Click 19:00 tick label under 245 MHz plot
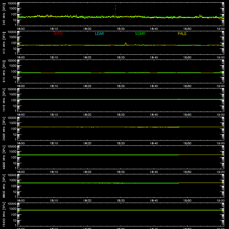This screenshot has height=229, width=229. 220,29
